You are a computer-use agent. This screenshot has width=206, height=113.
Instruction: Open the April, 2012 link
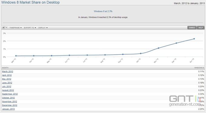click(7, 75)
